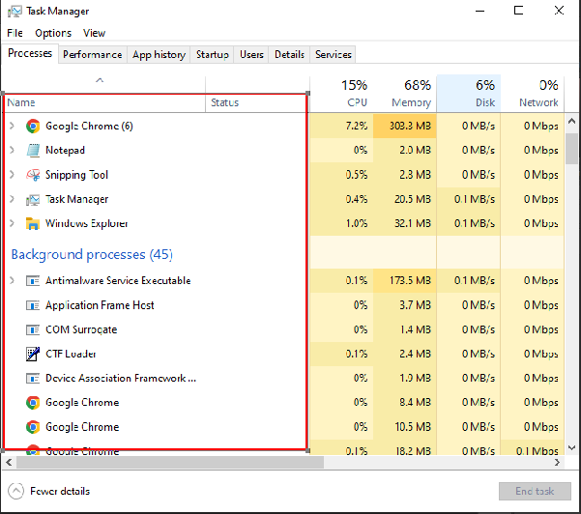581x514 pixels.
Task: Switch to the Performance tab
Action: click(x=92, y=54)
